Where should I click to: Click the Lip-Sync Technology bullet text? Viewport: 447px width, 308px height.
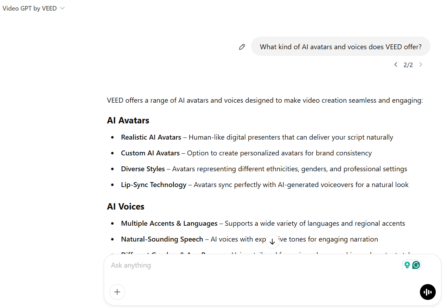click(x=154, y=185)
